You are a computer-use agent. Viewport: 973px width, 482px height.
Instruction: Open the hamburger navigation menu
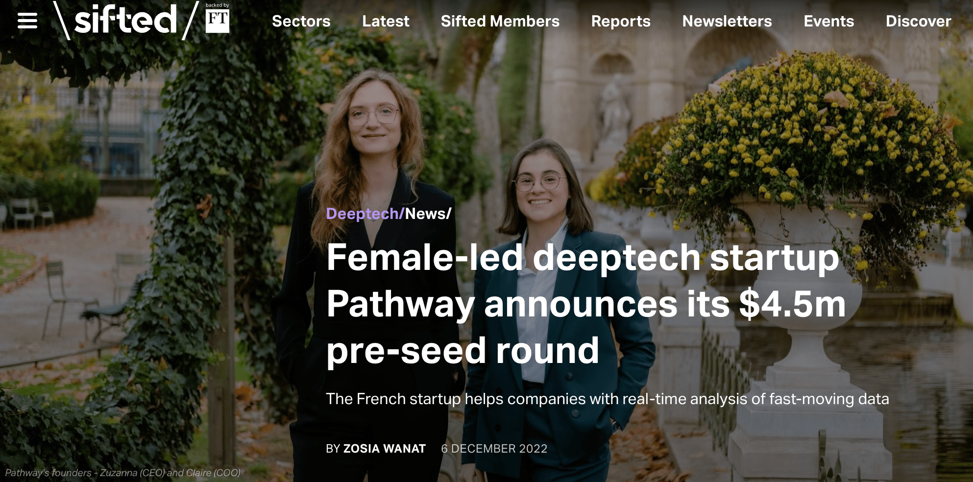click(27, 21)
